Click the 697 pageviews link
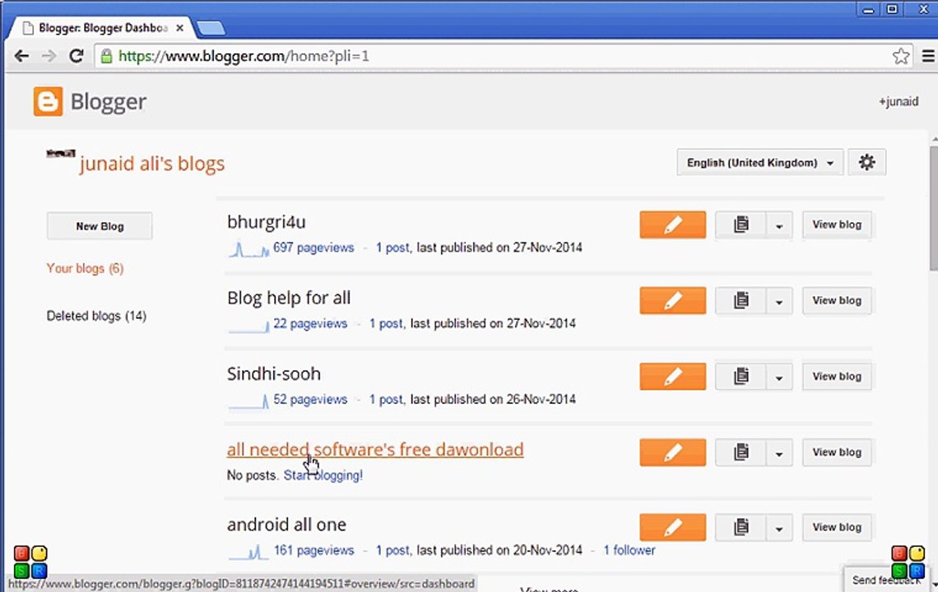The image size is (938, 592). pos(313,247)
